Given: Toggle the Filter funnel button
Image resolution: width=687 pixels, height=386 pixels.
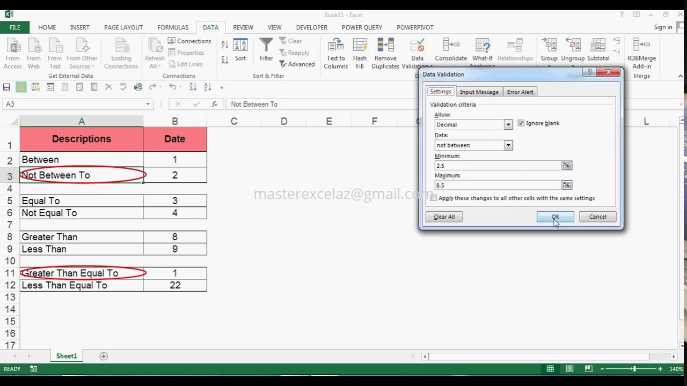Looking at the screenshot, I should point(266,50).
